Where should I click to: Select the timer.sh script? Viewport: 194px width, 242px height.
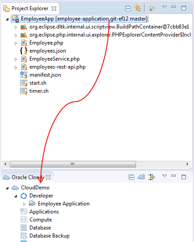[x=39, y=91]
